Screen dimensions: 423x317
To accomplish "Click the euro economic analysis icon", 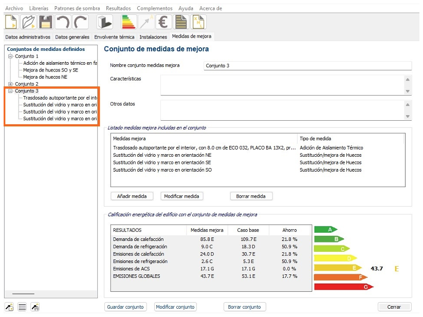I will click(163, 22).
